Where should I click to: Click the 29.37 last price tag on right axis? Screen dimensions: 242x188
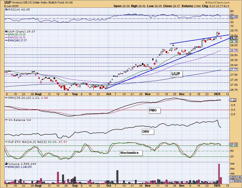(x=234, y=38)
